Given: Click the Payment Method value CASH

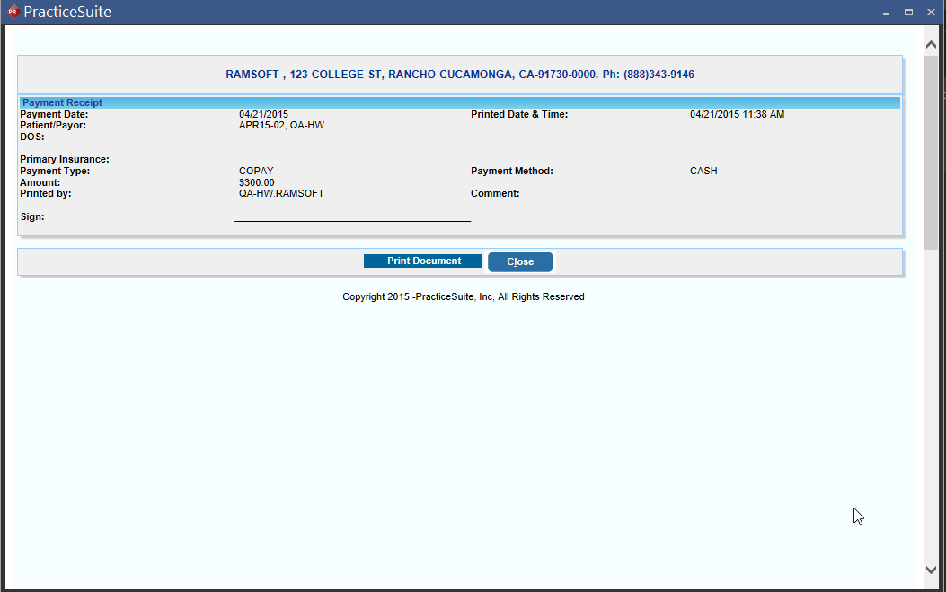Looking at the screenshot, I should (703, 171).
